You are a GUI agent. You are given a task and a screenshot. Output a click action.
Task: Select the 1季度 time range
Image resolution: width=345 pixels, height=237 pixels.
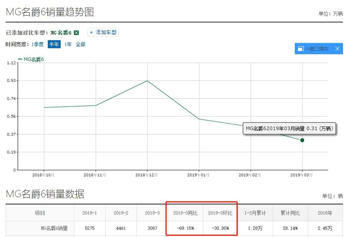pos(37,45)
